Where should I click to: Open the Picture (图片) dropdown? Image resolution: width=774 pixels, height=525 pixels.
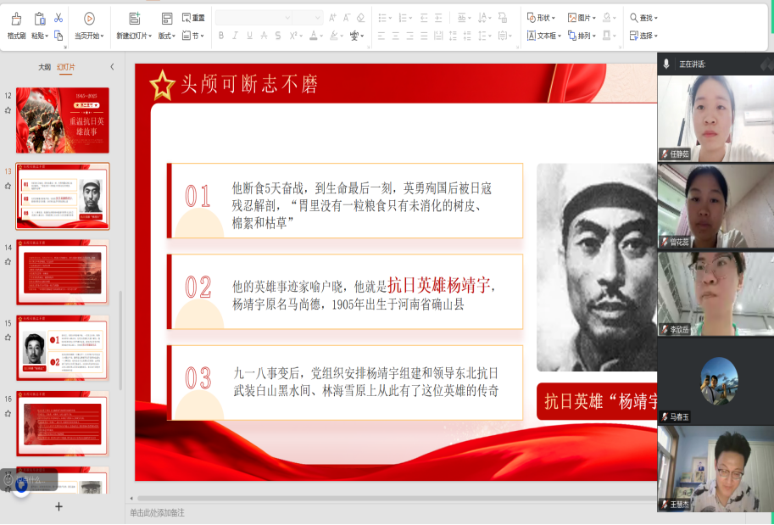coord(582,18)
